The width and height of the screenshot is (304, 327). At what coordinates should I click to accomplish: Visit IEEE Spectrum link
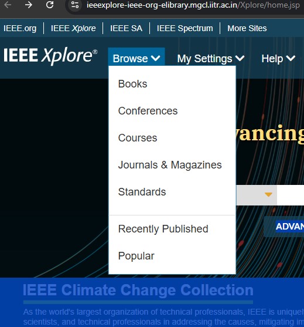[185, 28]
